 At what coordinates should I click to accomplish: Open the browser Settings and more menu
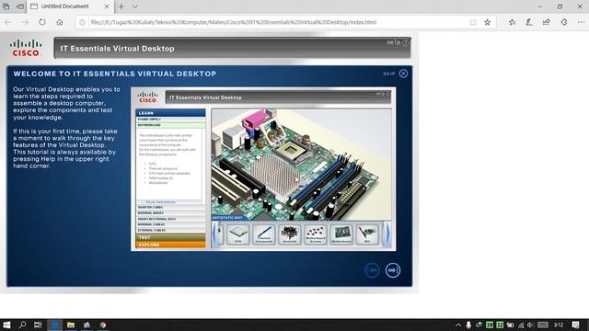click(581, 22)
